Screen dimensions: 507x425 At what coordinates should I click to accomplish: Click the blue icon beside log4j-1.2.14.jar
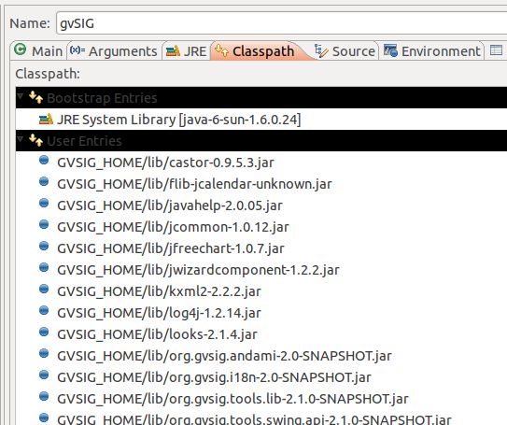pyautogui.click(x=44, y=310)
